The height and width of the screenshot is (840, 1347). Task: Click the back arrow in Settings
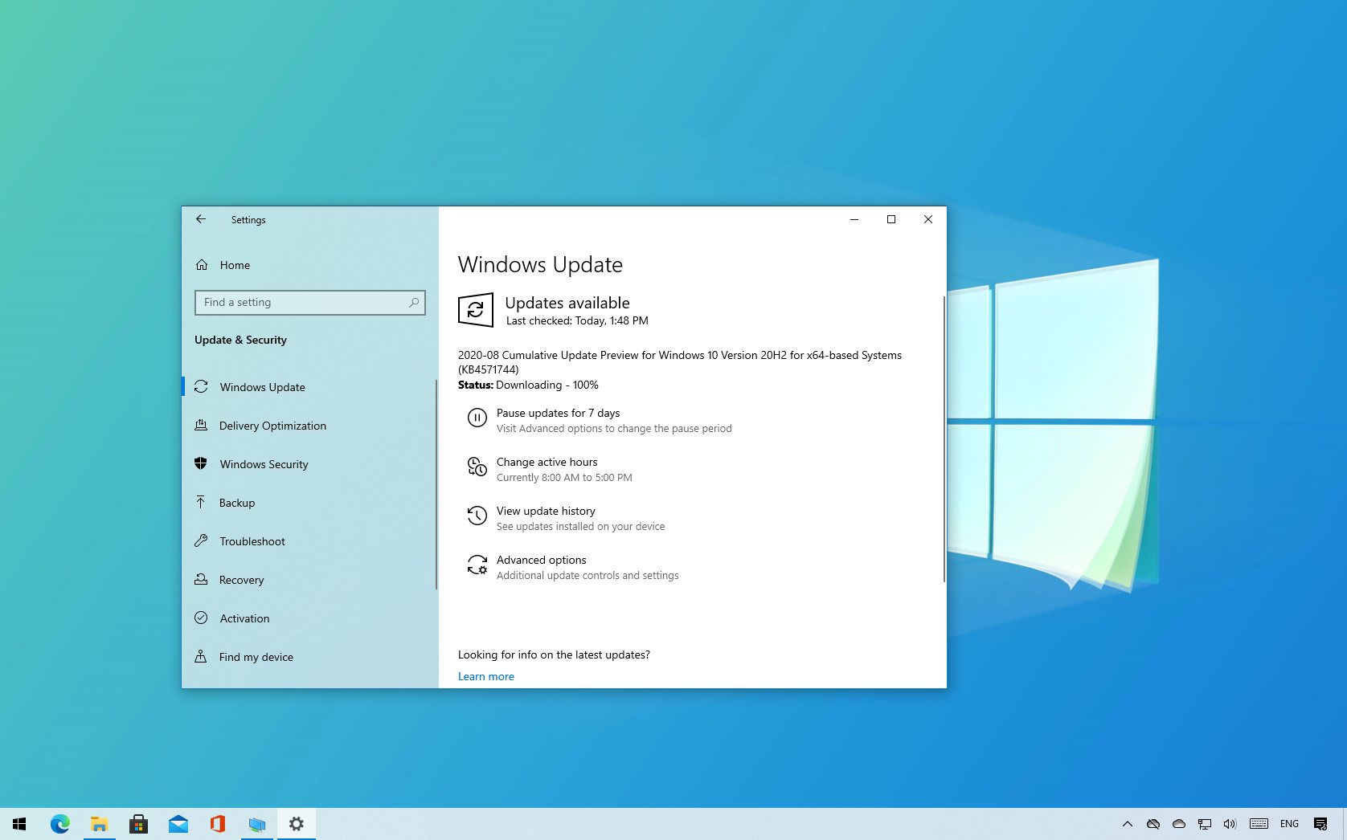coord(201,219)
